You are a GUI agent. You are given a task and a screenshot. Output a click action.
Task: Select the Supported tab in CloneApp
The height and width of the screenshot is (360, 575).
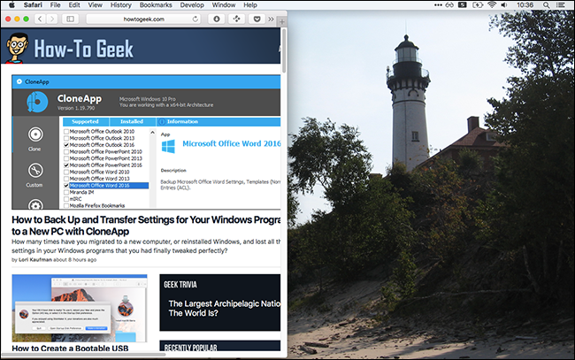[85, 121]
